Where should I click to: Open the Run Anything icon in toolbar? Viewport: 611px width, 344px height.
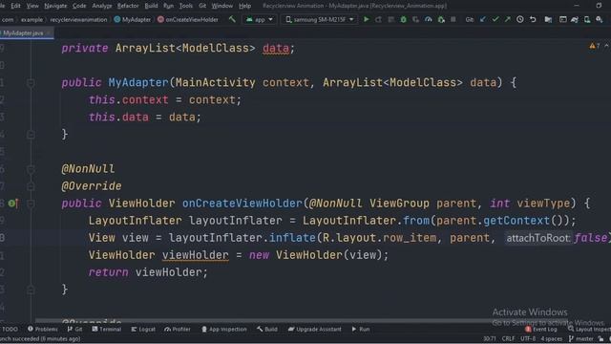[x=562, y=19]
